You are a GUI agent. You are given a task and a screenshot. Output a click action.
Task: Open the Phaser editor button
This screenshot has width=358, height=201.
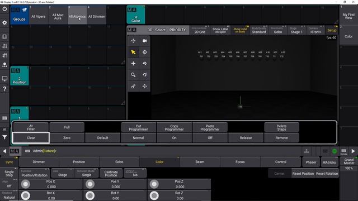[x=311, y=162]
